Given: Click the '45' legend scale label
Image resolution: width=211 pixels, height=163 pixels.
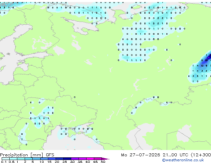Looking at the screenshot, I should tap(95, 162).
